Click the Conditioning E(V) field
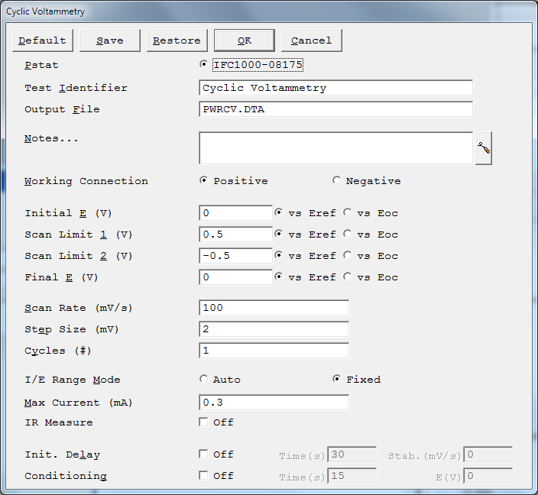The image size is (538, 495). coord(488,476)
